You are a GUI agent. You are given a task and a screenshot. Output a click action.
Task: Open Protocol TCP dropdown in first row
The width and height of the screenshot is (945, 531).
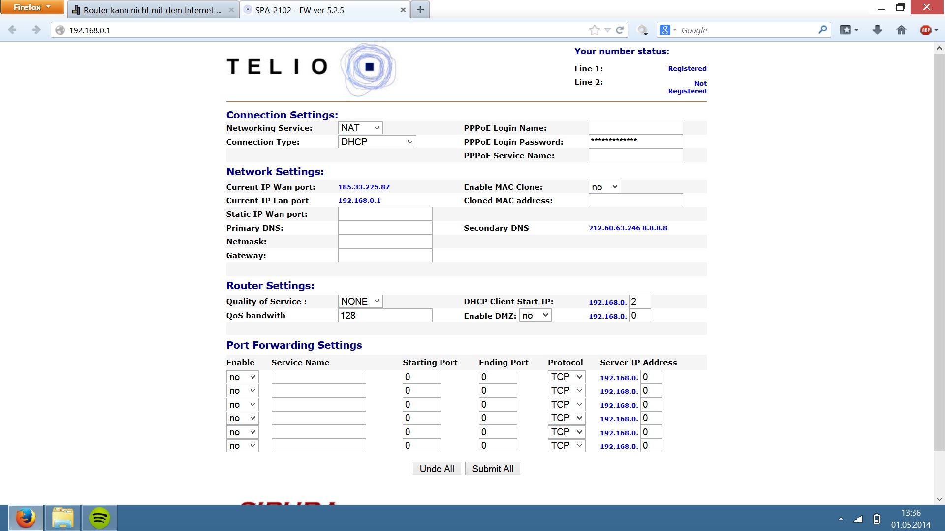tap(567, 377)
